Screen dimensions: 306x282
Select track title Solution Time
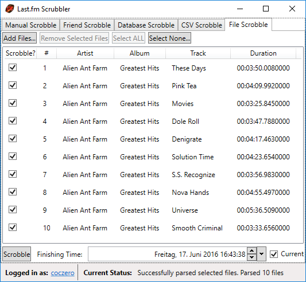click(193, 157)
